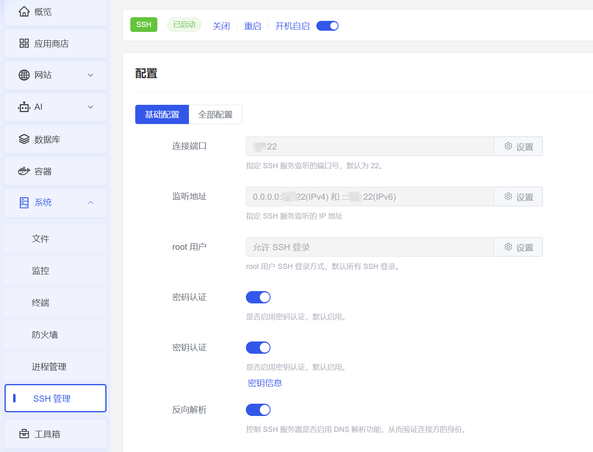This screenshot has width=593, height=452.
Task: Expand the AI submenu arrow
Action: tap(91, 107)
